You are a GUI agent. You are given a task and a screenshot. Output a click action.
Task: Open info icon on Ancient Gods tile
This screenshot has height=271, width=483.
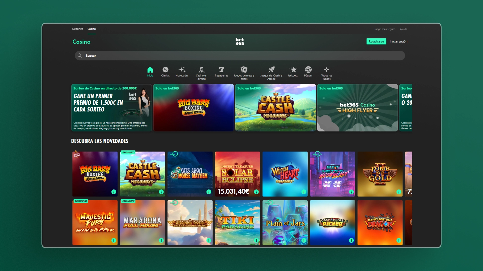click(x=209, y=240)
